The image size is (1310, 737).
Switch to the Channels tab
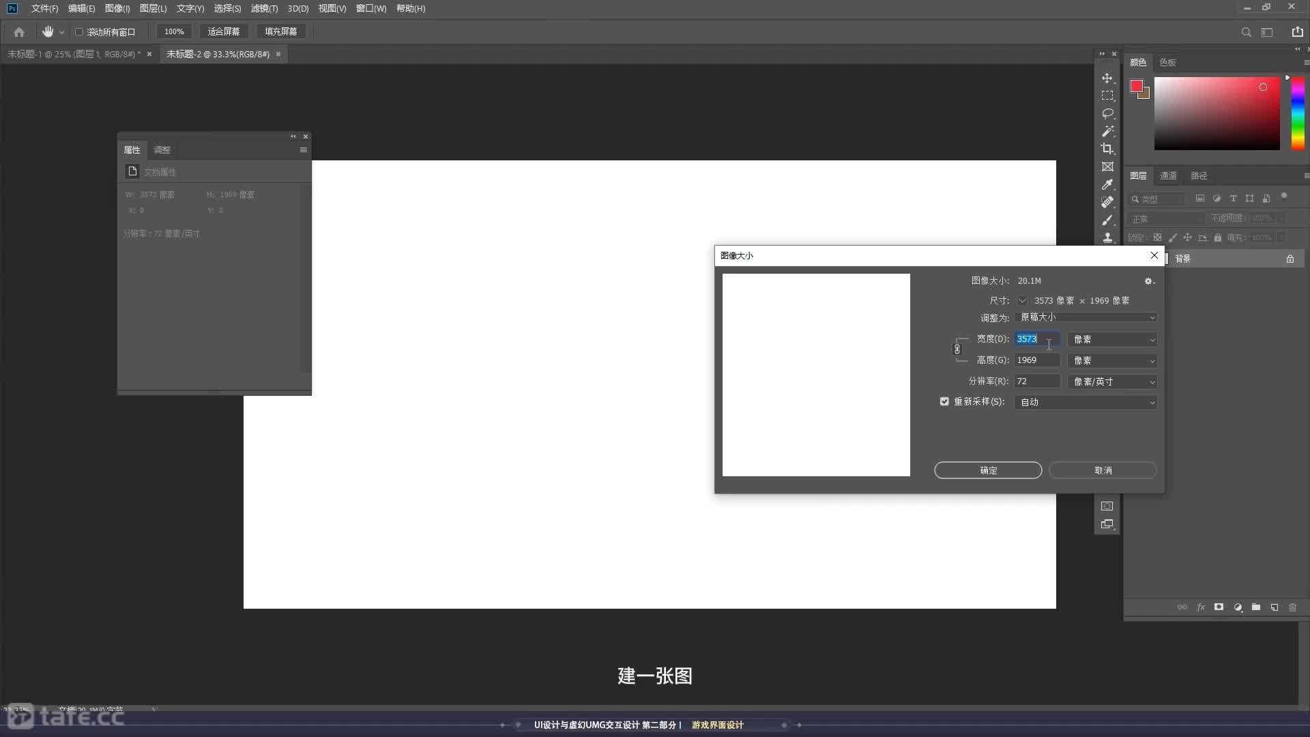pyautogui.click(x=1168, y=176)
